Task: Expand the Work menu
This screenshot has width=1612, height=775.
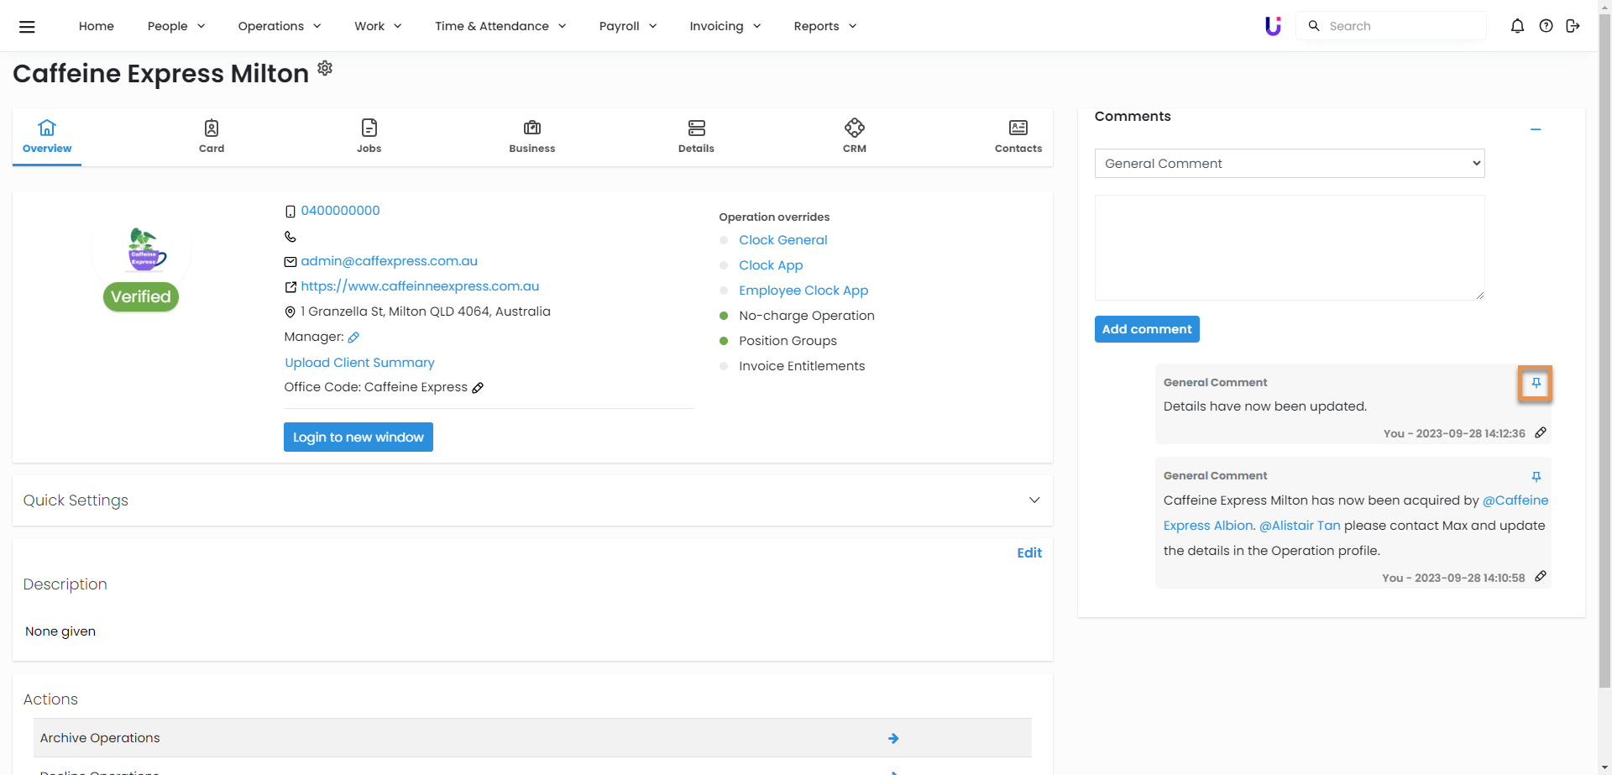Action: tap(378, 26)
